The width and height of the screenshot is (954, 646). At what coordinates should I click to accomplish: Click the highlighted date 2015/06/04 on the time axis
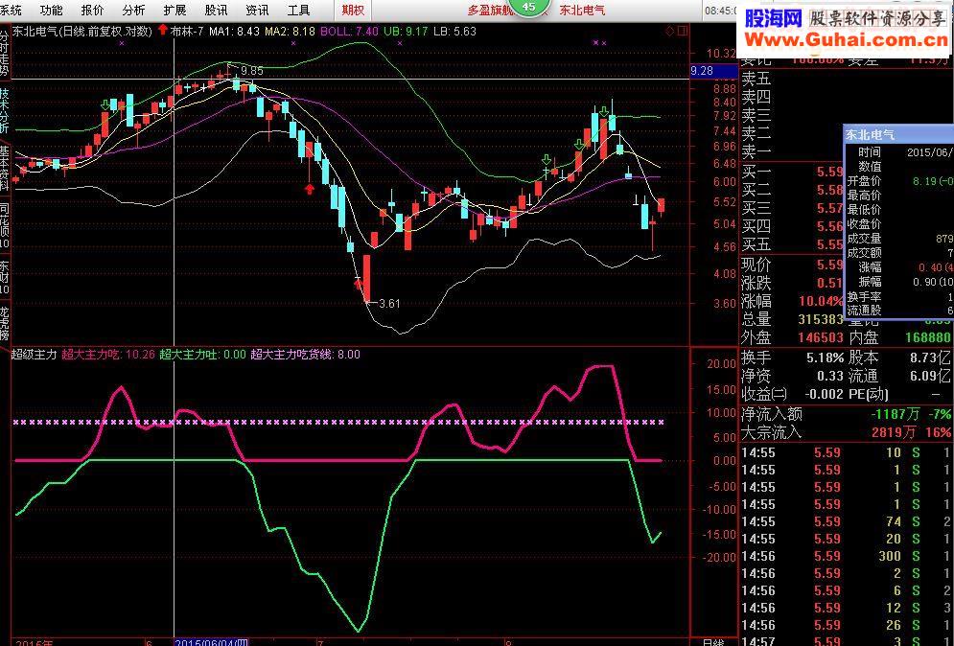[x=211, y=642]
